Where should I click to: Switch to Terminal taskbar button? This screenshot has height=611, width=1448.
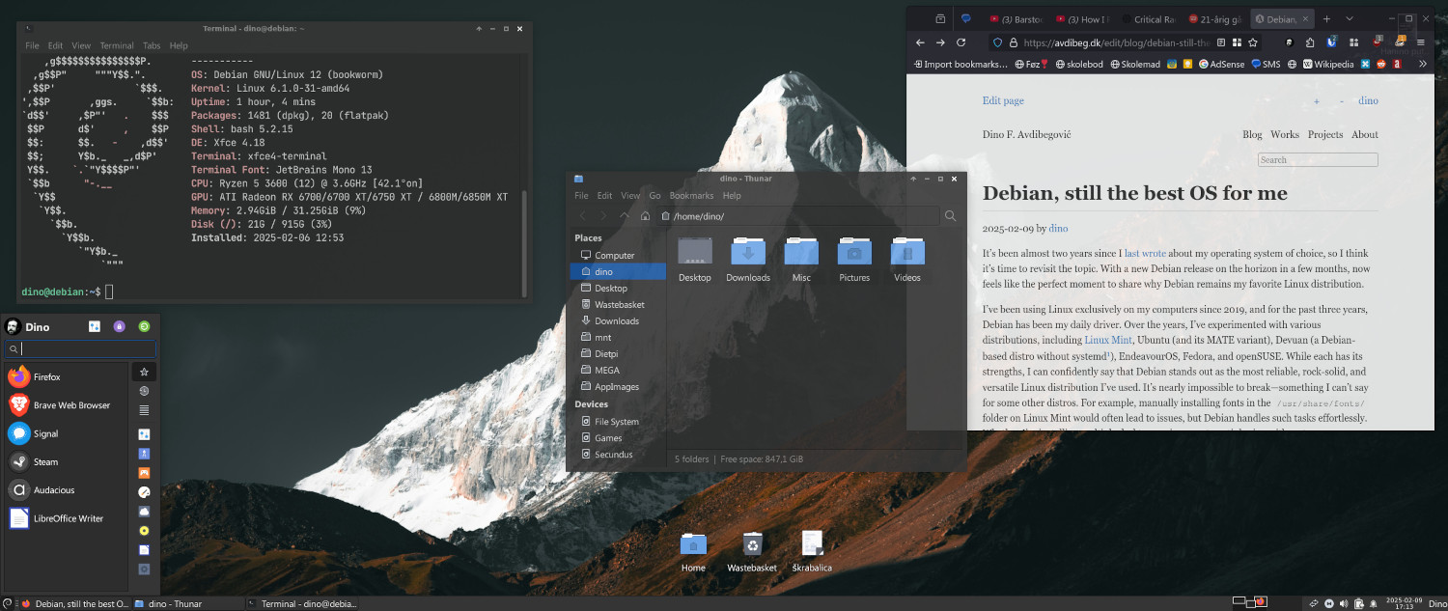(x=302, y=603)
